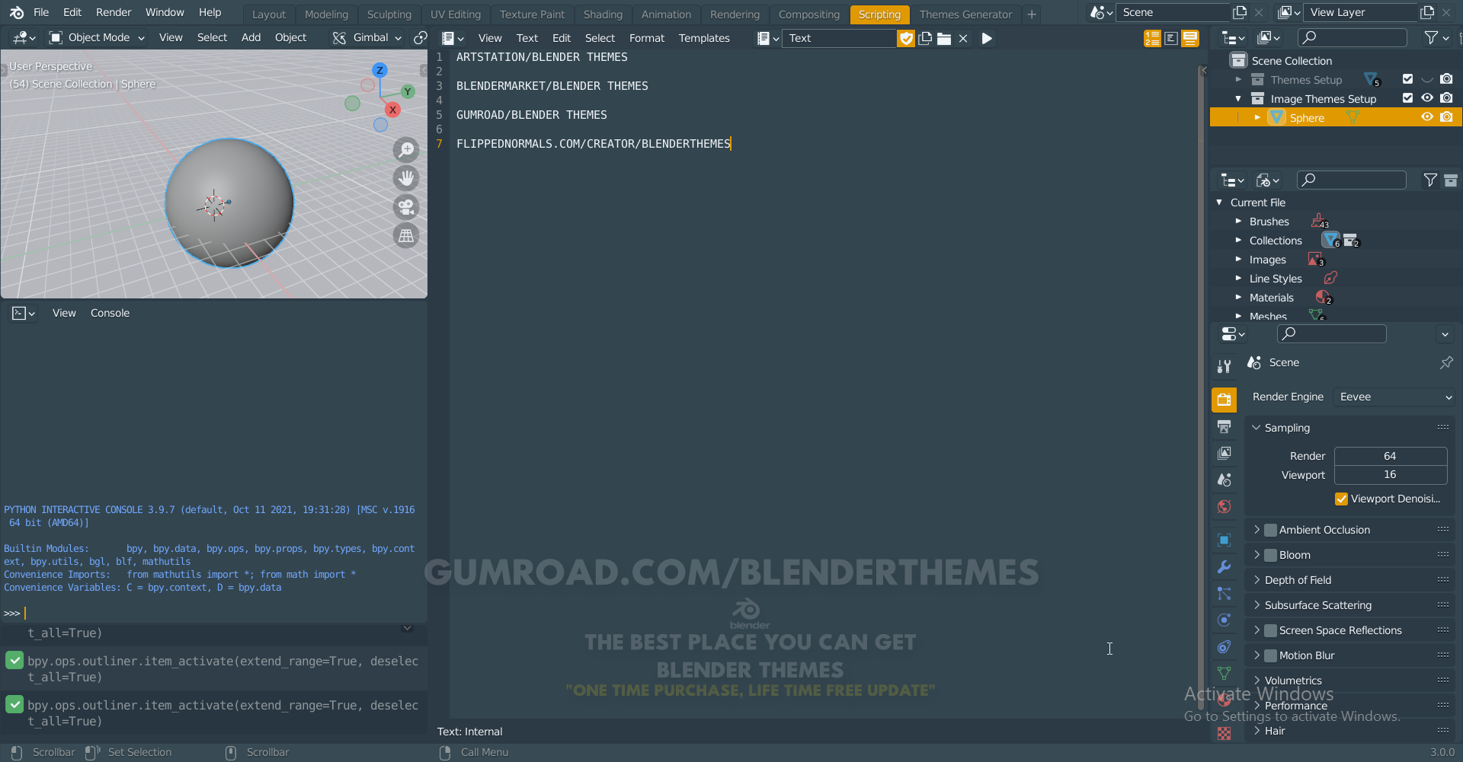Open the Object properties tab
Image resolution: width=1463 pixels, height=762 pixels.
[x=1225, y=540]
